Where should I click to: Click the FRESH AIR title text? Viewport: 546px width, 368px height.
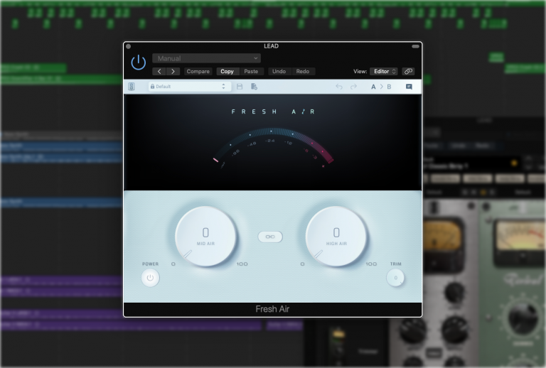(x=273, y=112)
